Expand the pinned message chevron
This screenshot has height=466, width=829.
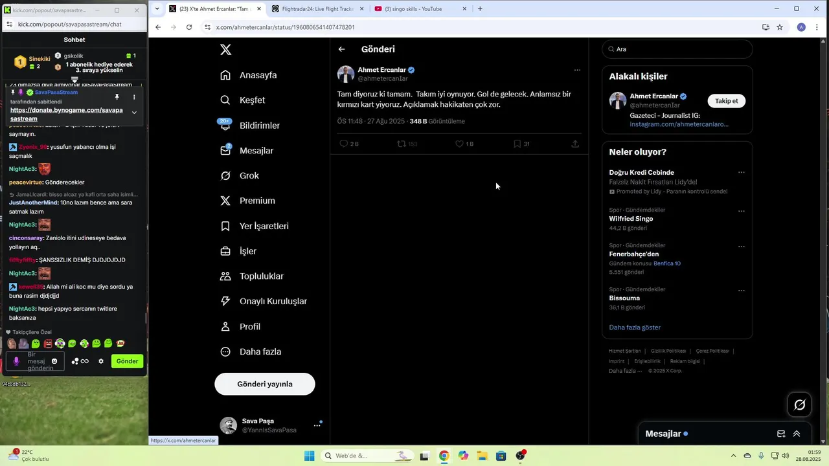[134, 113]
